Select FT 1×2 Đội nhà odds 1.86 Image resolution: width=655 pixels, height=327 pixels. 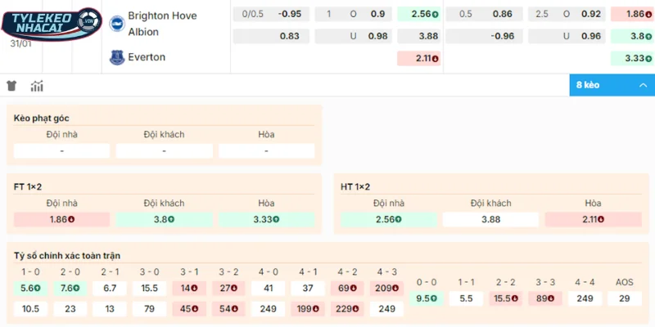tap(62, 219)
